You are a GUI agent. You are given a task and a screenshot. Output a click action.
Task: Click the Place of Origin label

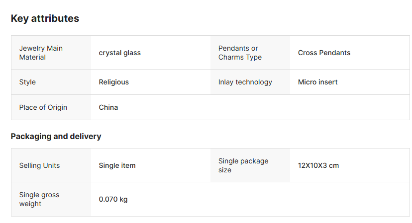(43, 107)
